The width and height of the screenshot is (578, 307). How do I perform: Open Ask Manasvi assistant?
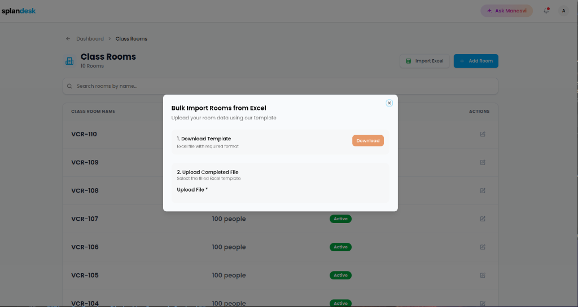pyautogui.click(x=506, y=11)
